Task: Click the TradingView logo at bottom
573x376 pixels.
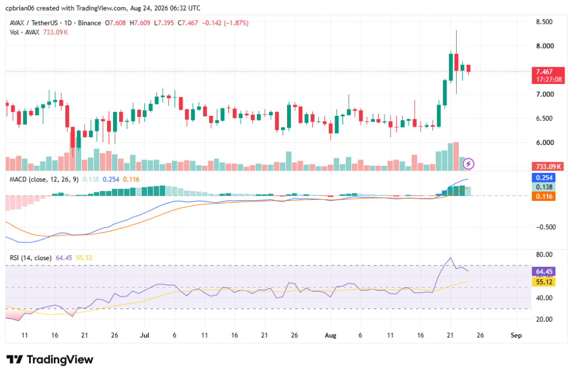Action: pos(50,360)
